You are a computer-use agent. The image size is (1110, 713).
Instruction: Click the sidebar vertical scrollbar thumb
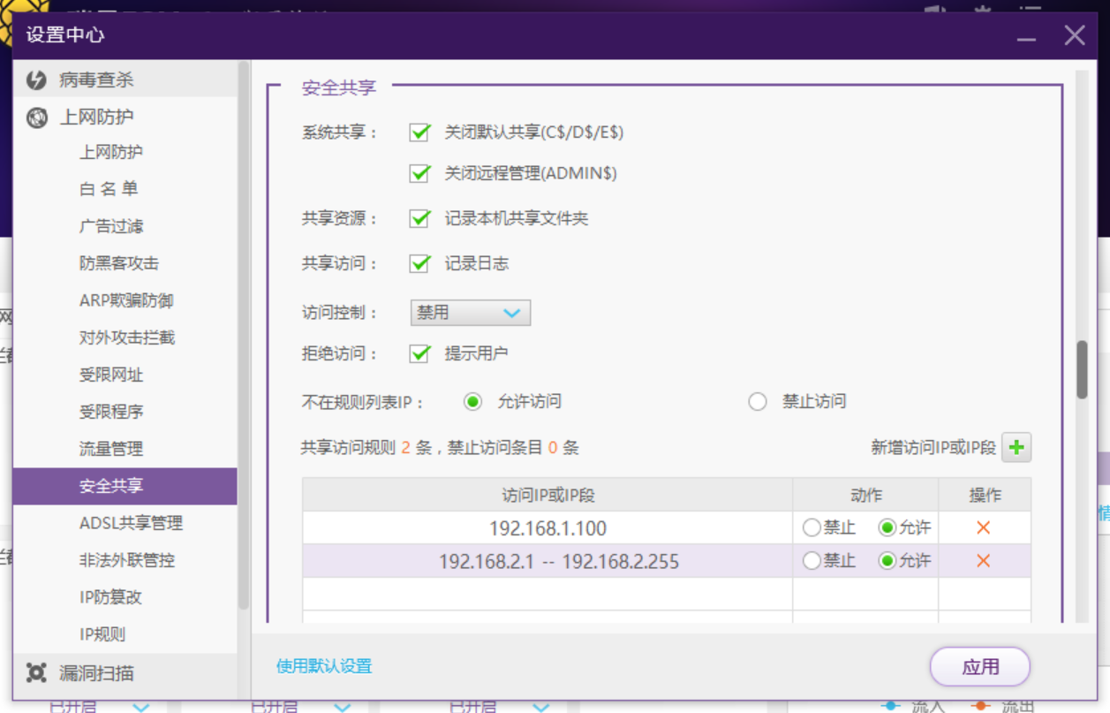(244, 336)
